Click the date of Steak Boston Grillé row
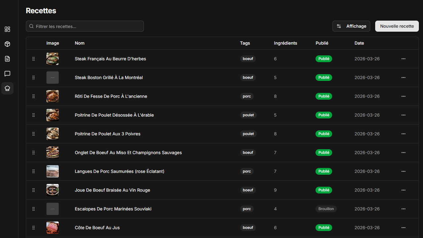 click(x=367, y=78)
